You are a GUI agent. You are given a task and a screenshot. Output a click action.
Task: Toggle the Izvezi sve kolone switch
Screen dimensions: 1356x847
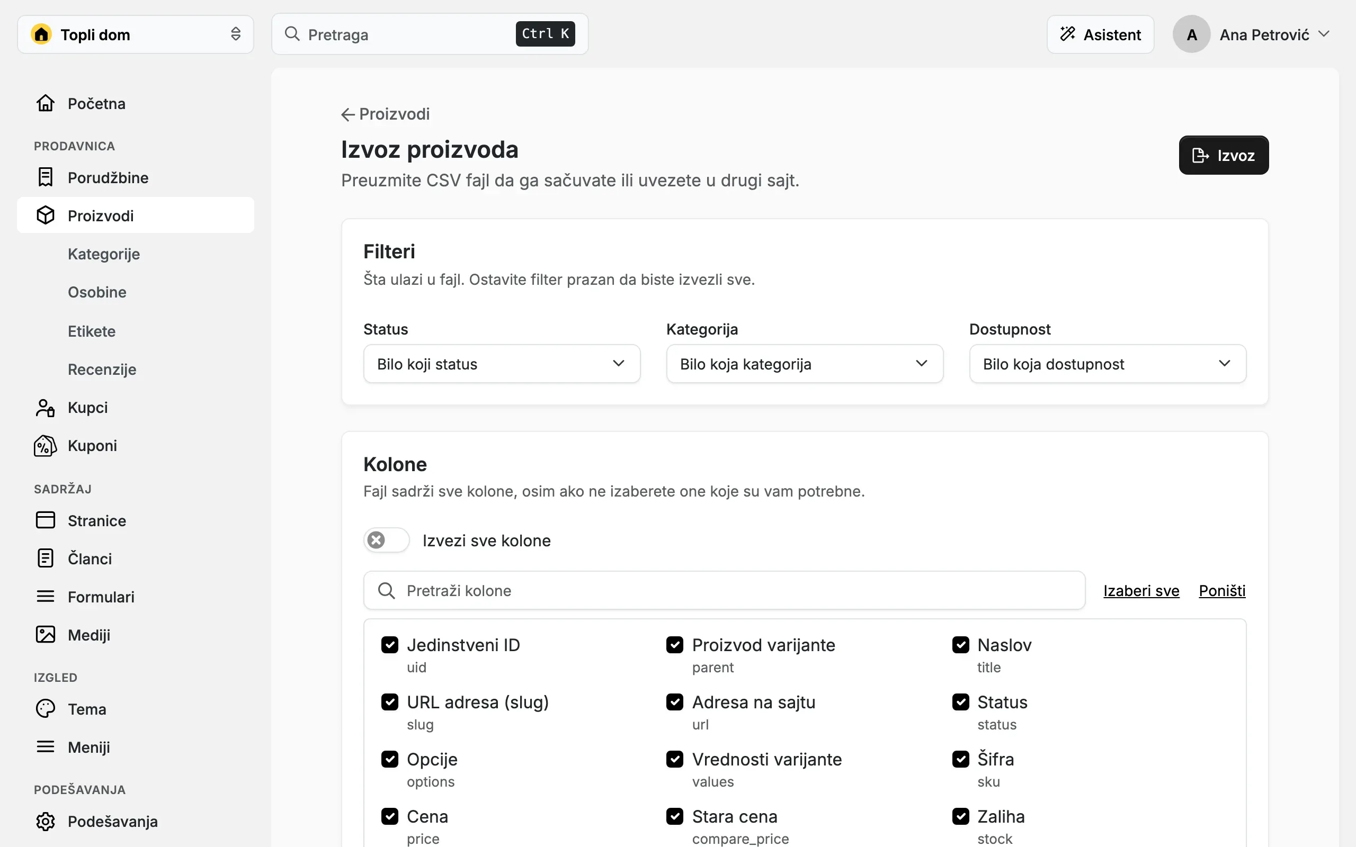pos(387,540)
